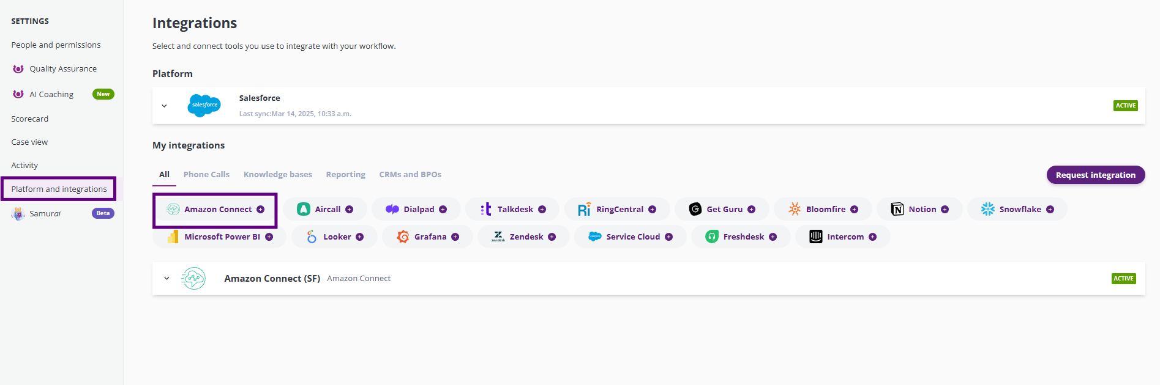Open the Case view settings page
Screen dimensions: 1160x385
(x=29, y=142)
